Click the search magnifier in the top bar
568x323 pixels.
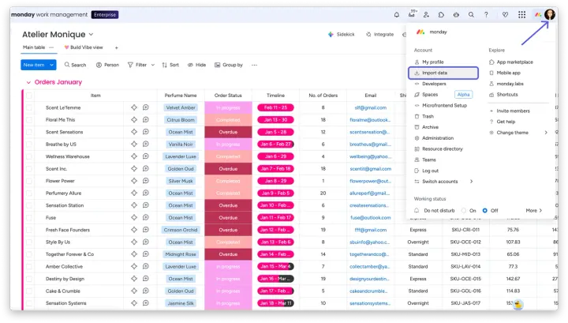(x=471, y=15)
